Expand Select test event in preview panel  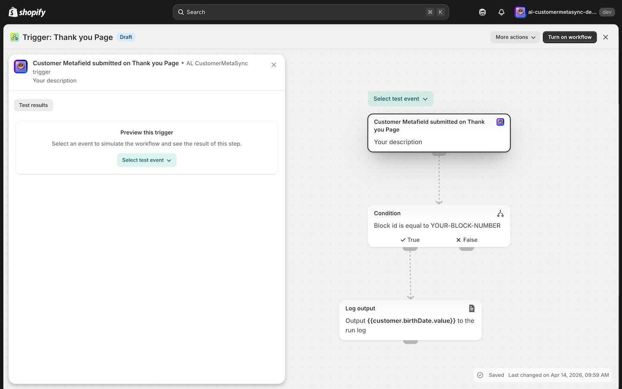pyautogui.click(x=147, y=160)
